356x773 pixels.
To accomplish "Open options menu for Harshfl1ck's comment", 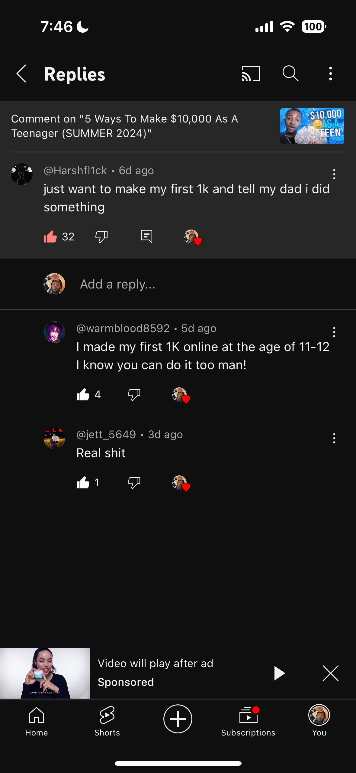I will (334, 174).
